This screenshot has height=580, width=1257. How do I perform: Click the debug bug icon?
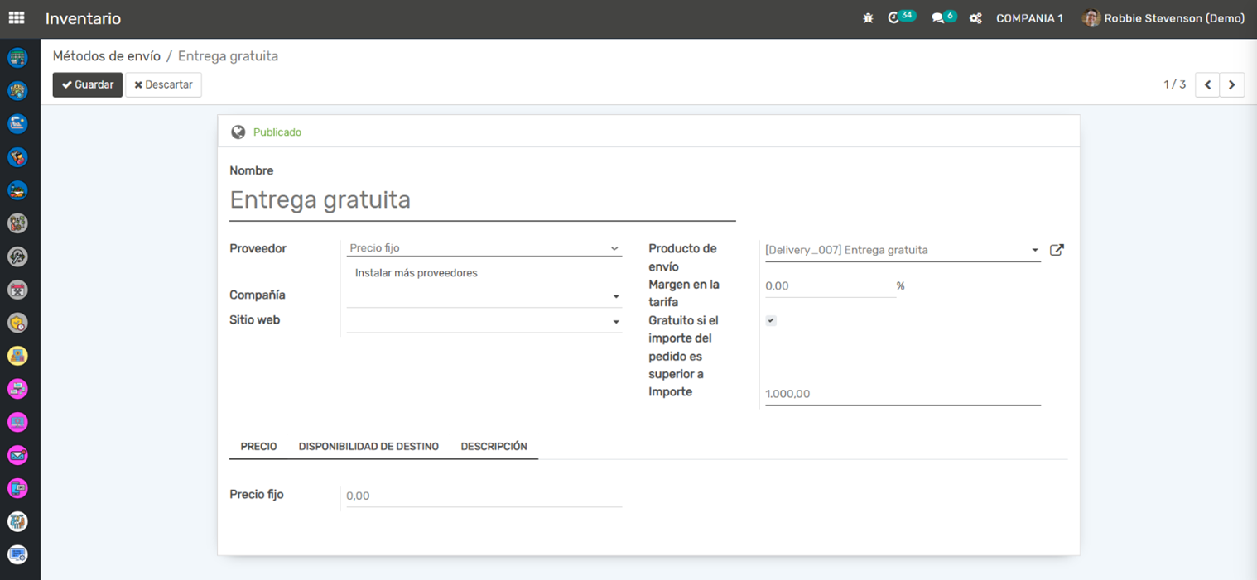868,18
